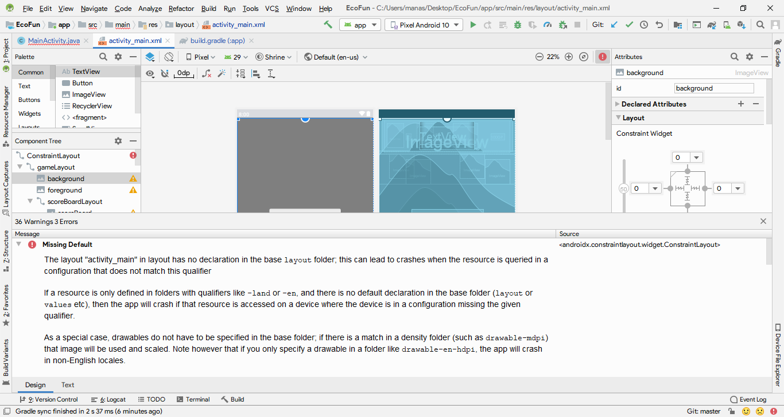This screenshot has width=784, height=417.
Task: Open the Event Log panel
Action: tap(748, 399)
